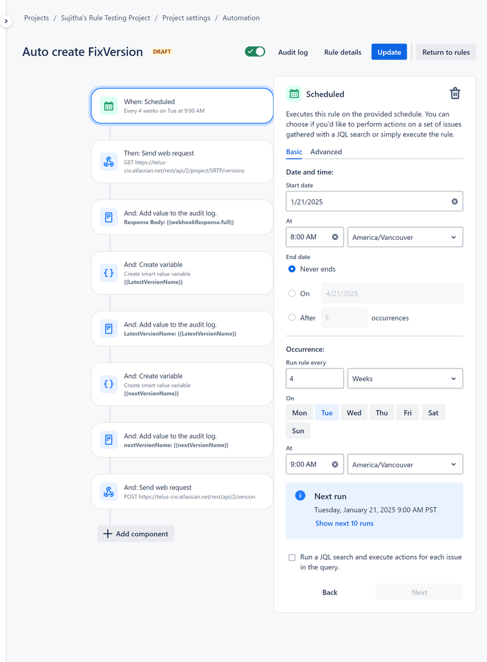
Task: Click the log icon for the Response Body audit step
Action: point(109,217)
